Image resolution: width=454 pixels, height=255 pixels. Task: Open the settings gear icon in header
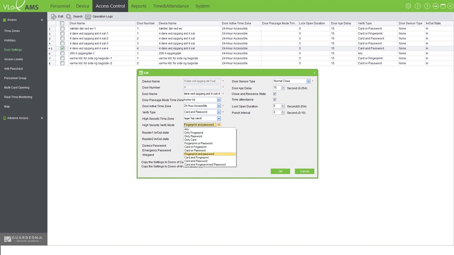[x=408, y=6]
